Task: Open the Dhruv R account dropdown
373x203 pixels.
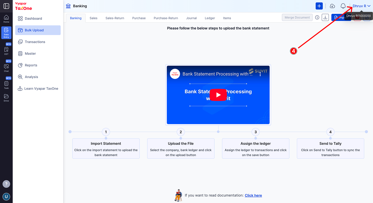Action: (362, 6)
